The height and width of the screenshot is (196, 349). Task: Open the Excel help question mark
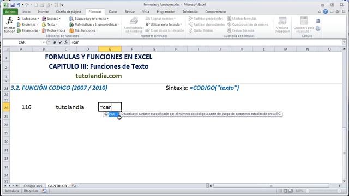click(326, 11)
